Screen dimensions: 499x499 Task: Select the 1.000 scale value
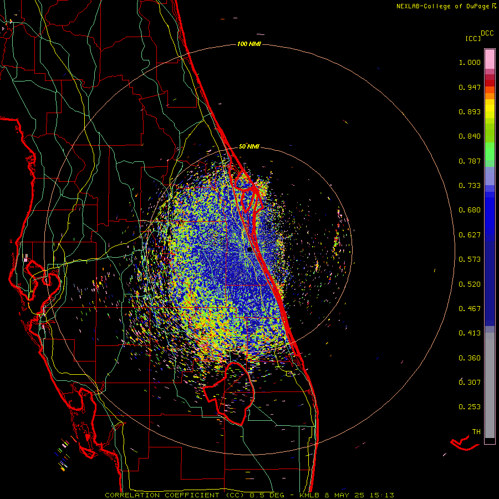tap(470, 62)
